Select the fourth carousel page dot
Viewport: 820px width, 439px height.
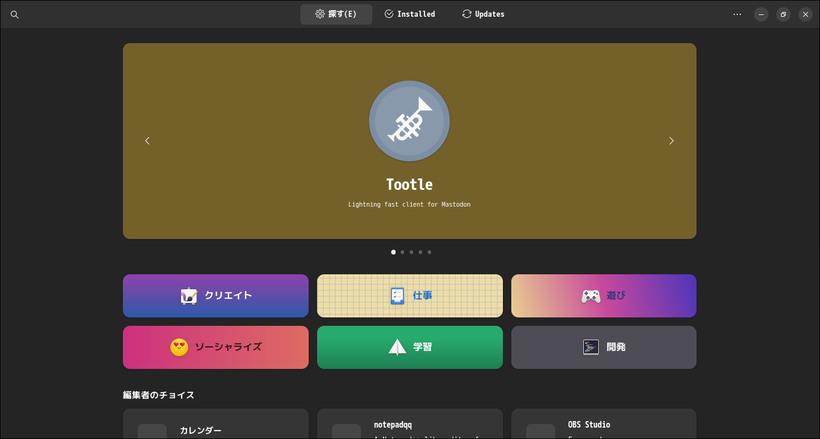coord(420,252)
